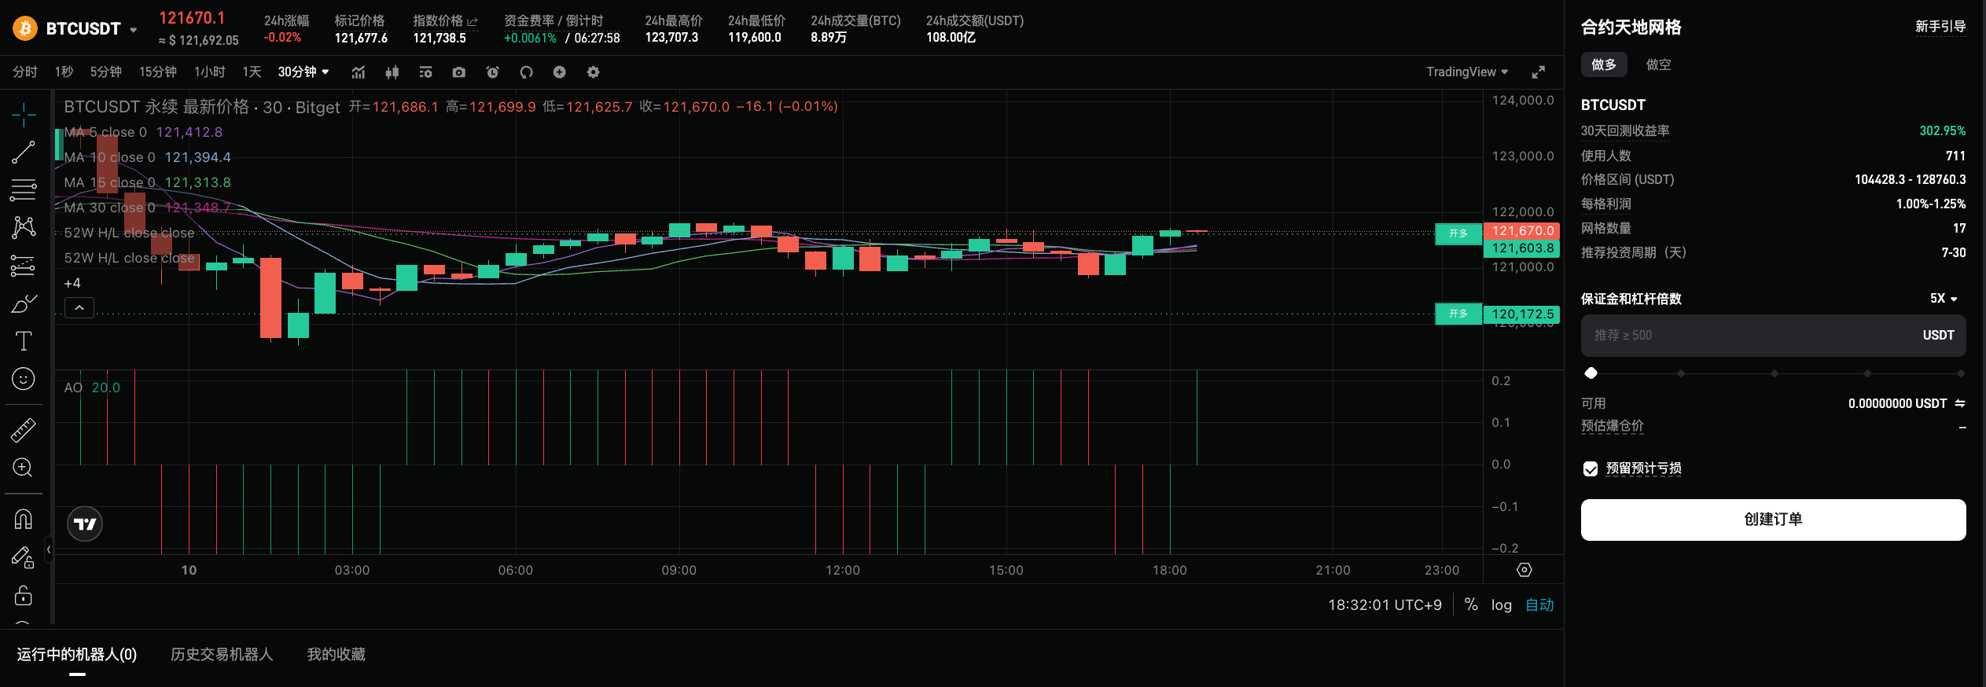Collapse the indicator legend list
The width and height of the screenshot is (1986, 687).
pyautogui.click(x=79, y=308)
